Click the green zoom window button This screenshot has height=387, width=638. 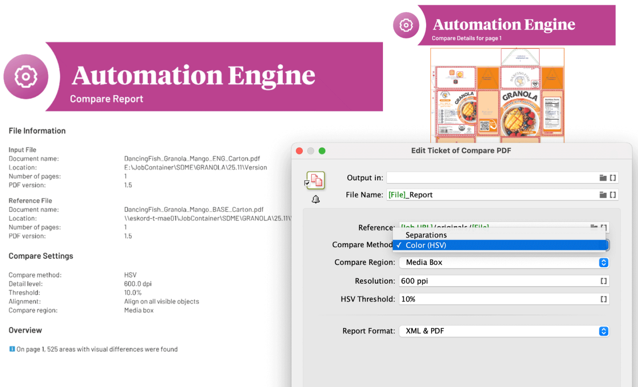pos(322,151)
